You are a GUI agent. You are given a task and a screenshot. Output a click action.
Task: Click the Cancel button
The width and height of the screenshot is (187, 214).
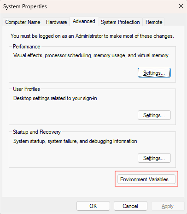coord(130,206)
